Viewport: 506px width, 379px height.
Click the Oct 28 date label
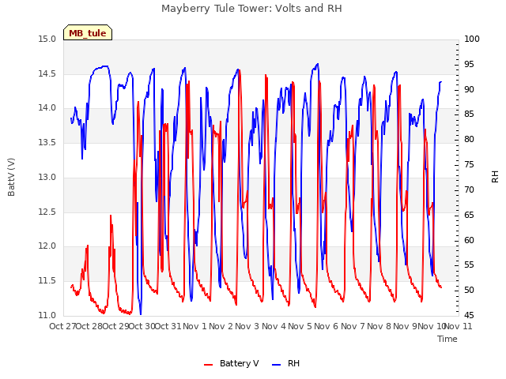[x=89, y=326]
